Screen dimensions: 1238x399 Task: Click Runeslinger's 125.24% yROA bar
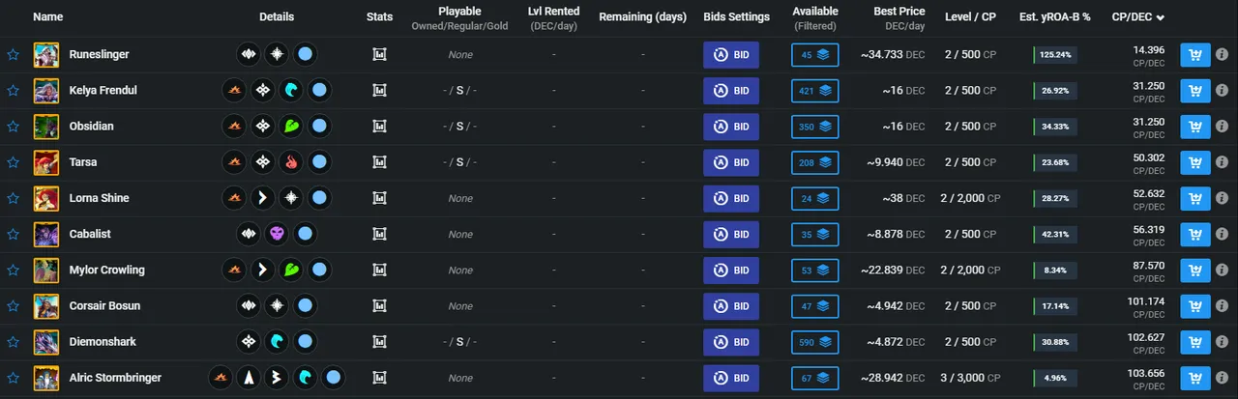(1055, 55)
